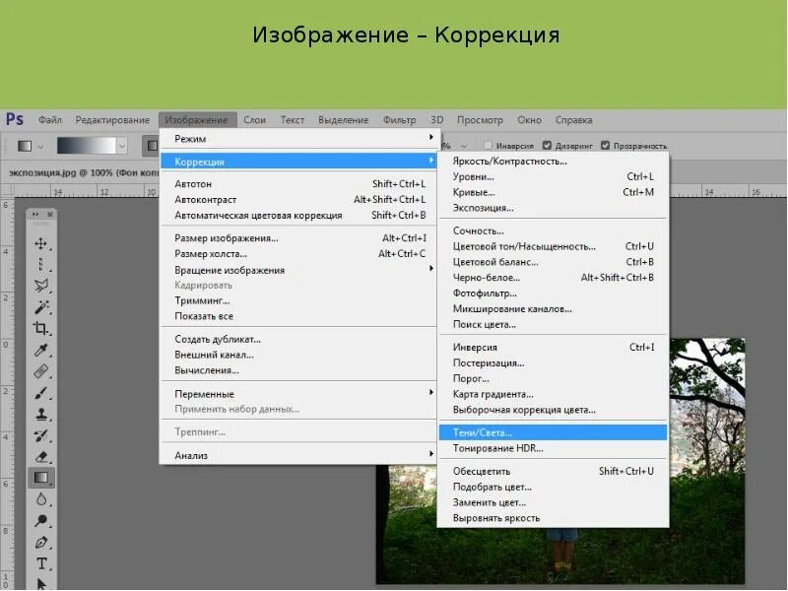788x591 pixels.
Task: Open the Текст menu
Action: 292,120
